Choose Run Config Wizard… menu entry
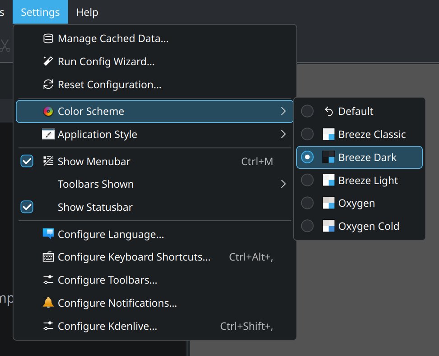 pyautogui.click(x=154, y=62)
